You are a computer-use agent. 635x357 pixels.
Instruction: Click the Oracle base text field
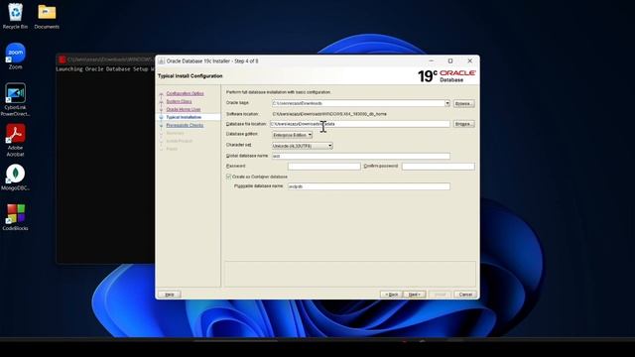[358, 103]
